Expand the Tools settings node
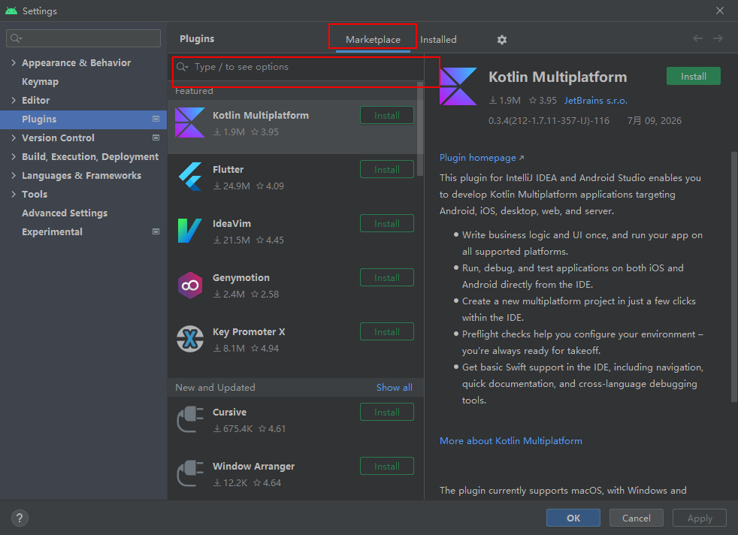 coord(14,195)
